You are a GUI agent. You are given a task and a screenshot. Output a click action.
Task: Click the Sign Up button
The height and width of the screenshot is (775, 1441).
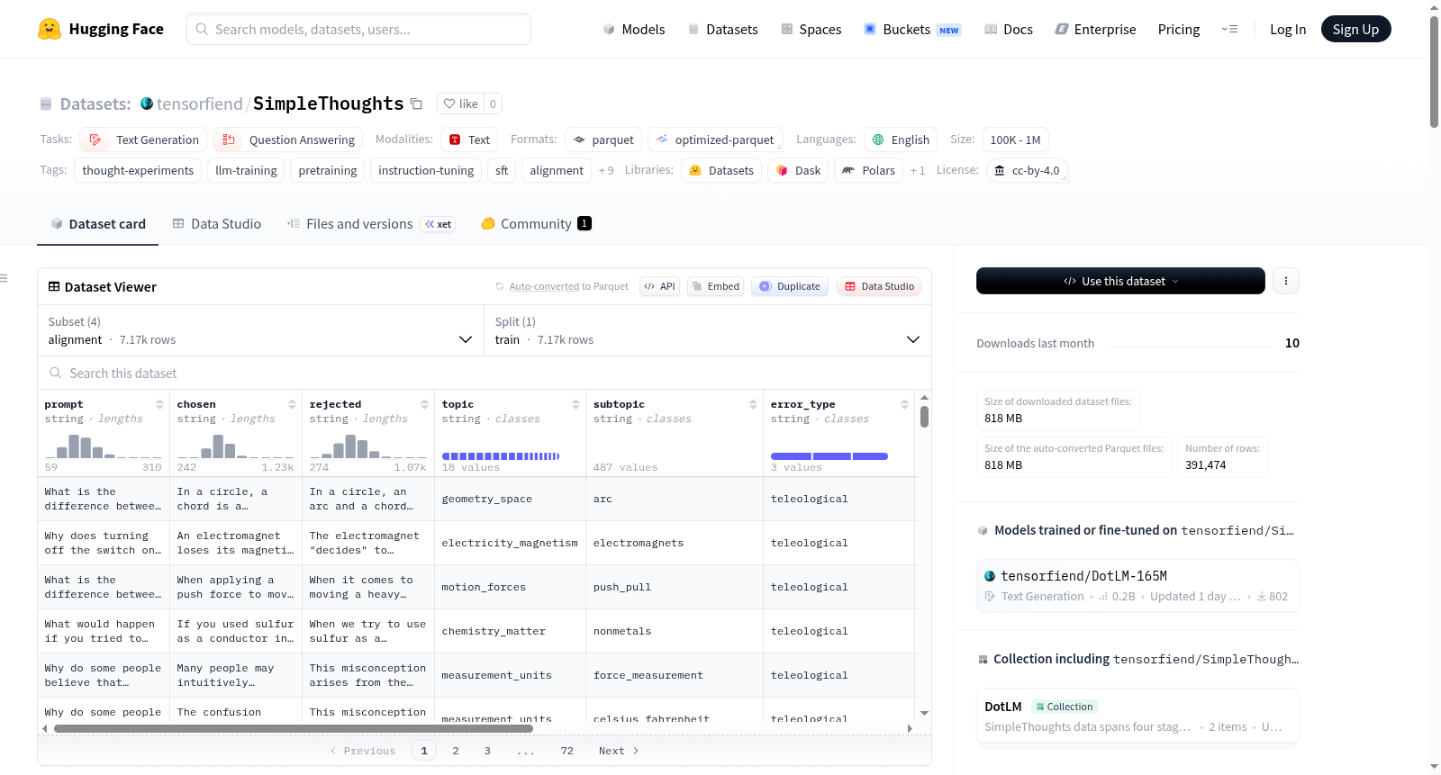[x=1355, y=29]
